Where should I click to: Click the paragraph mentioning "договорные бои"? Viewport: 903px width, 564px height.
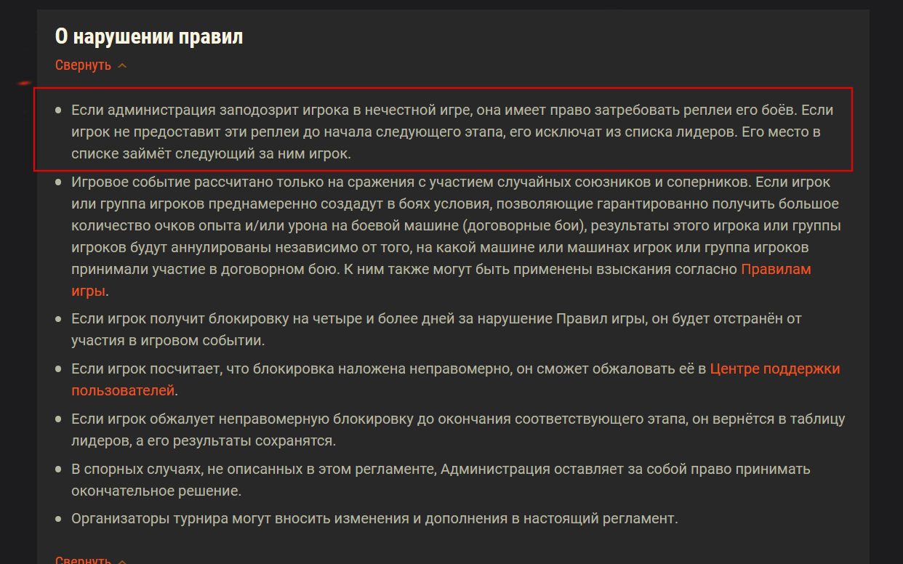[x=456, y=236]
